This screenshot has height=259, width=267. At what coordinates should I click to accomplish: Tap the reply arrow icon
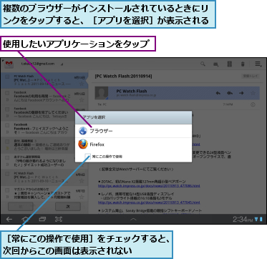218,93
